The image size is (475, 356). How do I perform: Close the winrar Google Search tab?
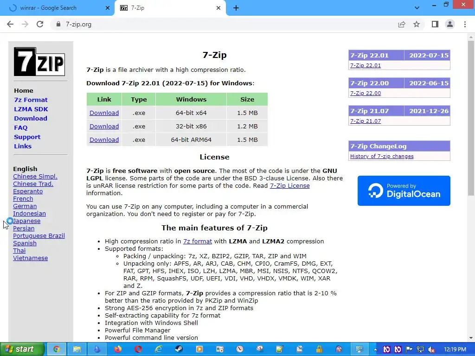[107, 8]
